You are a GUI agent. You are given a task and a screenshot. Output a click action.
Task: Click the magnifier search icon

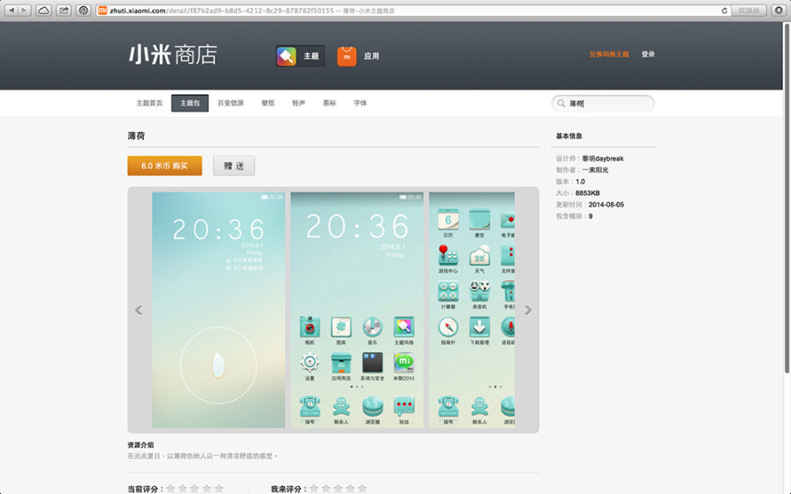[561, 104]
